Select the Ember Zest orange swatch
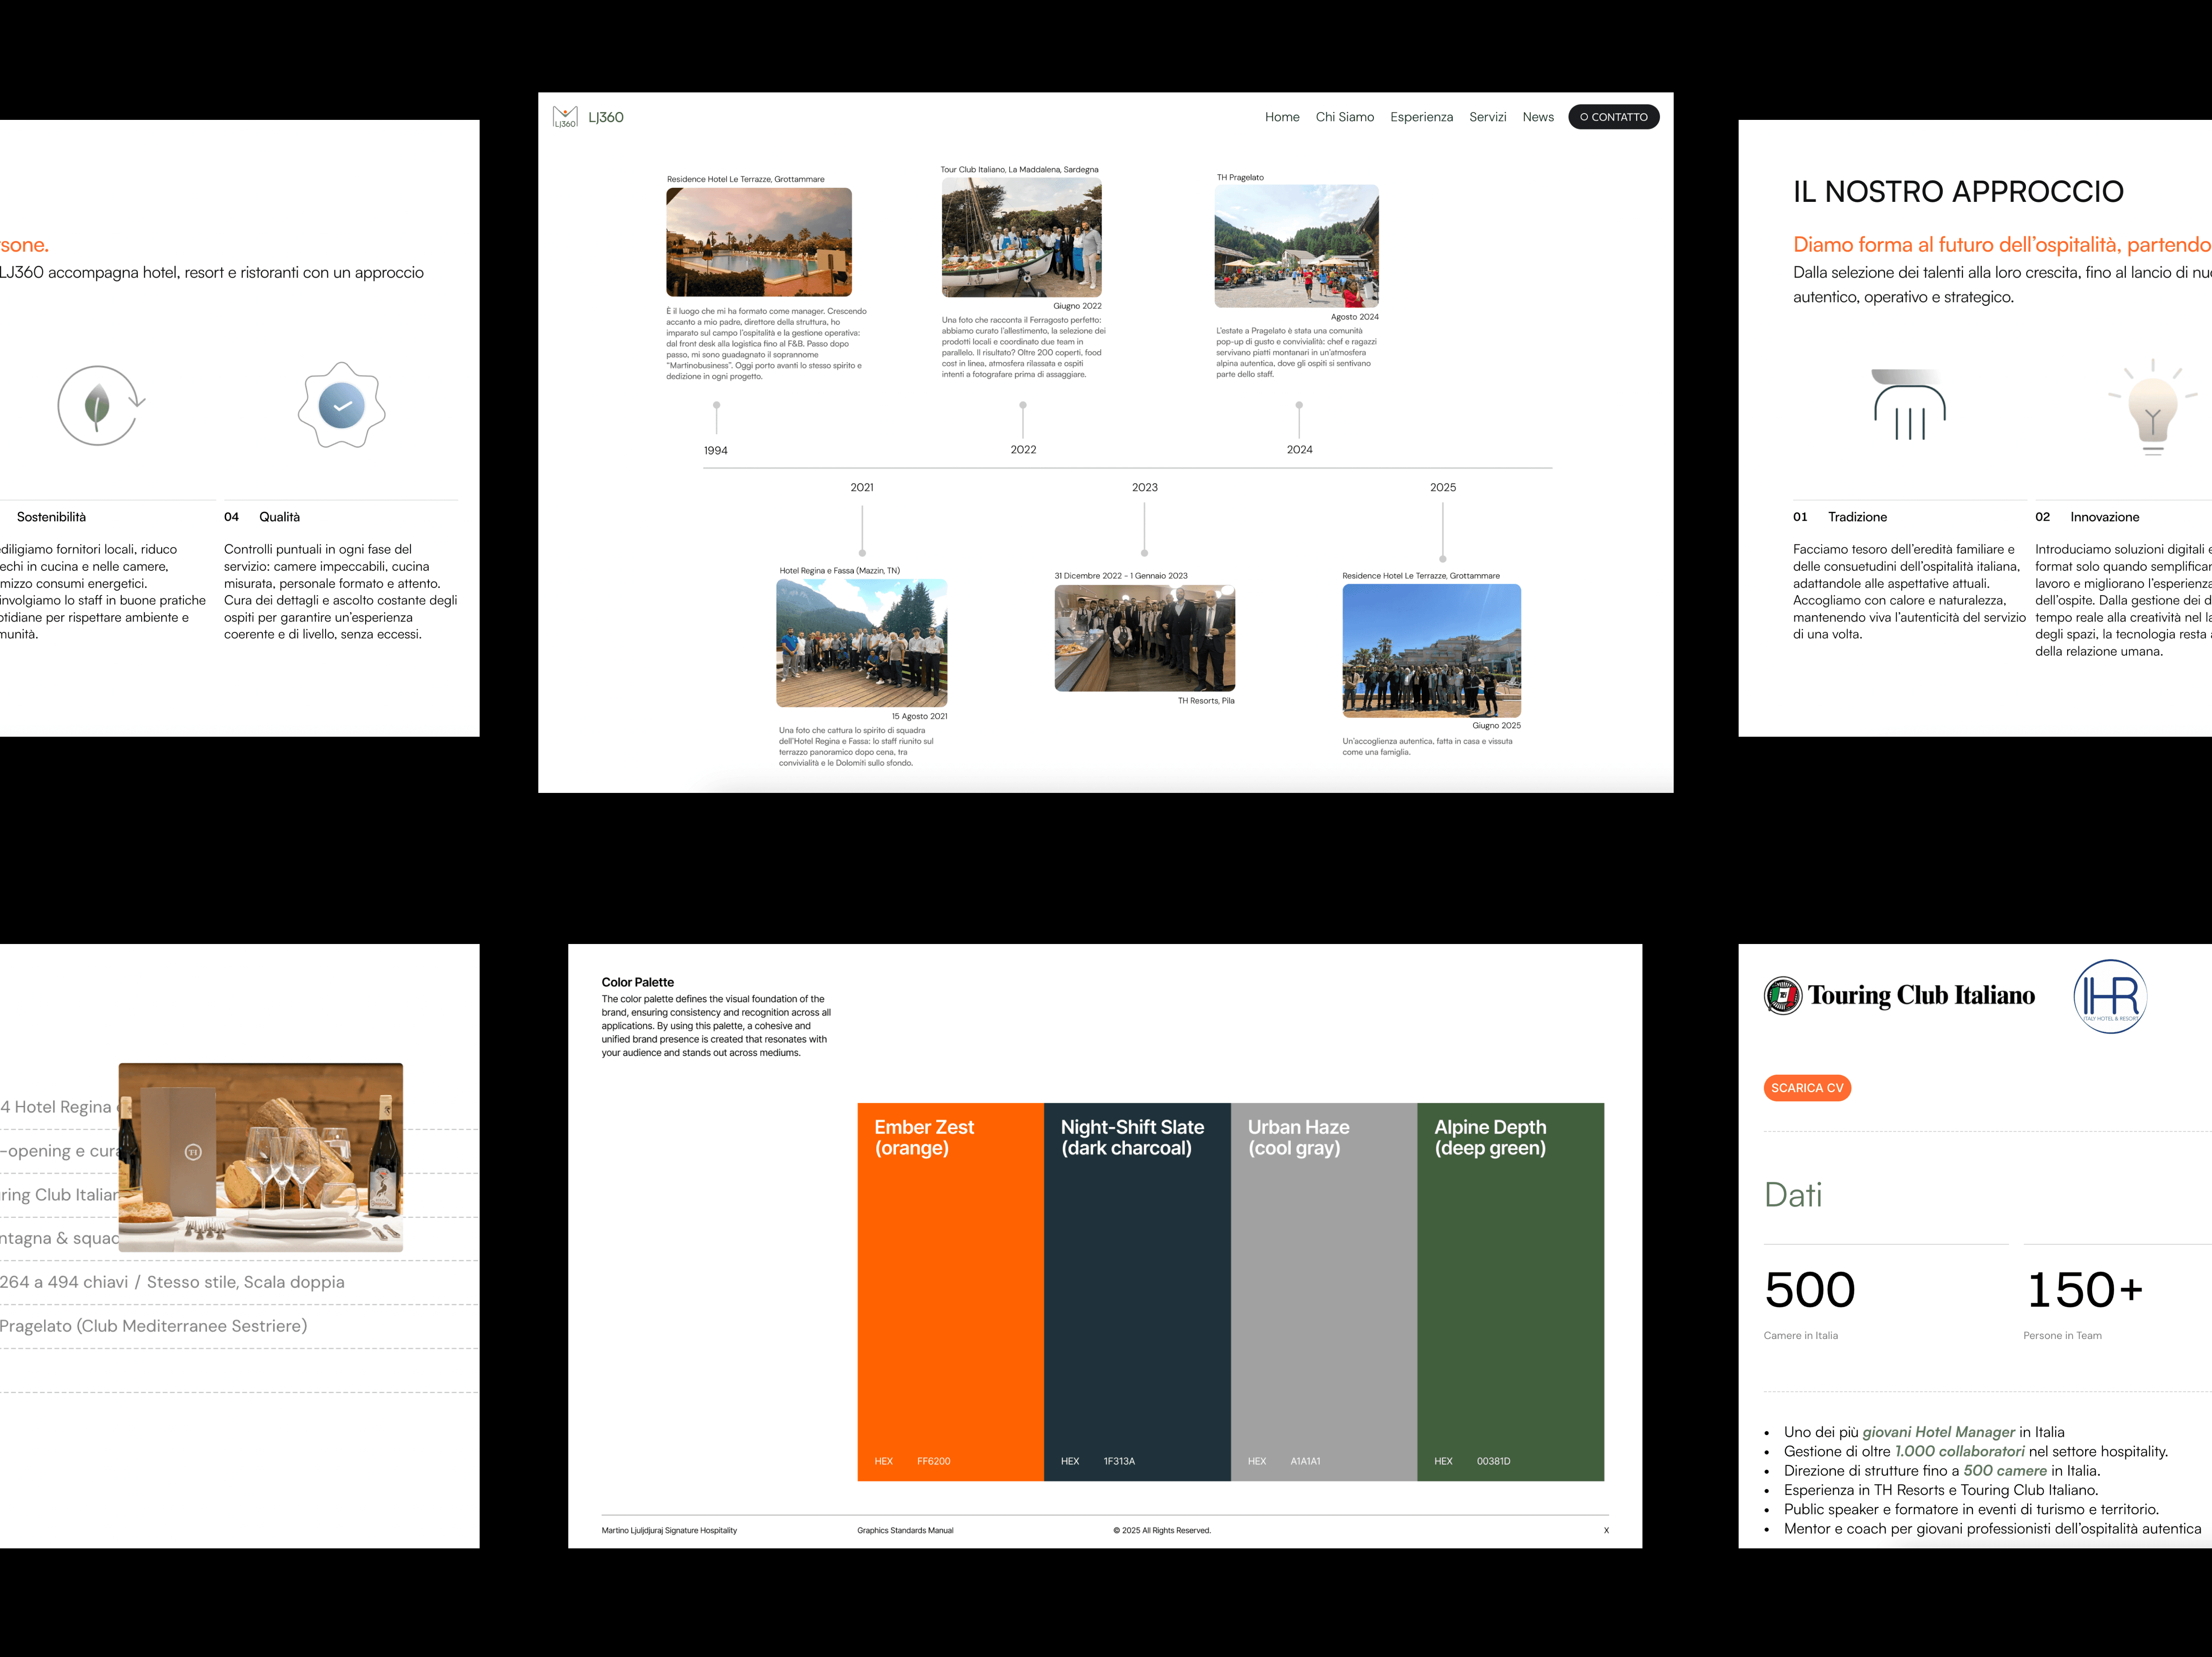Screen dimensions: 2212x1657 coord(950,1291)
